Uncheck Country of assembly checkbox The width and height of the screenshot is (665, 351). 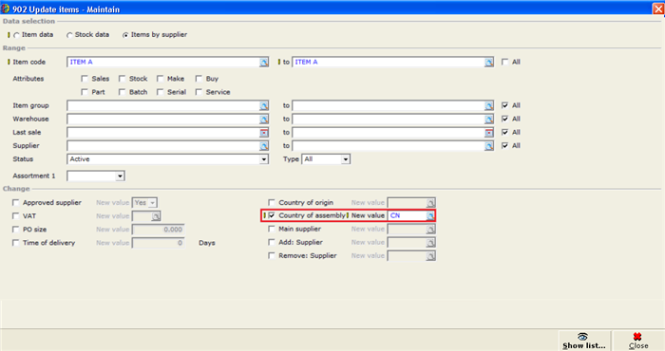pyautogui.click(x=272, y=215)
